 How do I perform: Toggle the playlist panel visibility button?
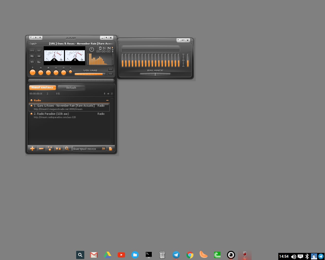coord(110,74)
